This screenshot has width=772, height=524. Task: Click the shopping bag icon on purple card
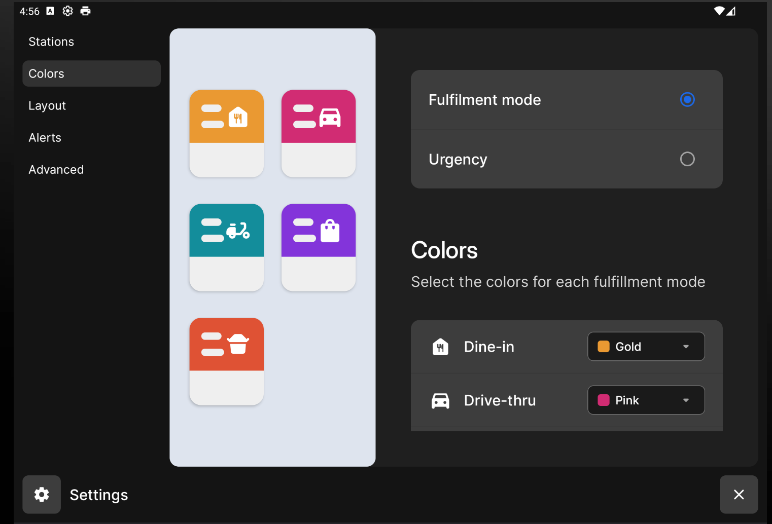tap(330, 231)
